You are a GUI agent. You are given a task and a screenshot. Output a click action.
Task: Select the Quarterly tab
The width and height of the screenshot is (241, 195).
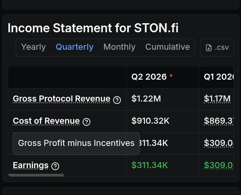pyautogui.click(x=75, y=47)
